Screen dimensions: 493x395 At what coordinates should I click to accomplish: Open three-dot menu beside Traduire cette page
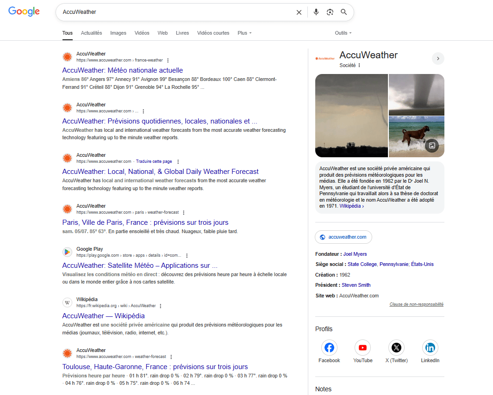coord(178,161)
